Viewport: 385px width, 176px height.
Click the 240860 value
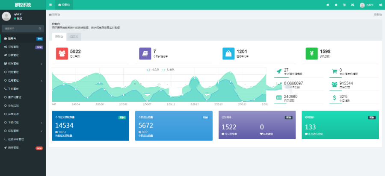click(291, 97)
